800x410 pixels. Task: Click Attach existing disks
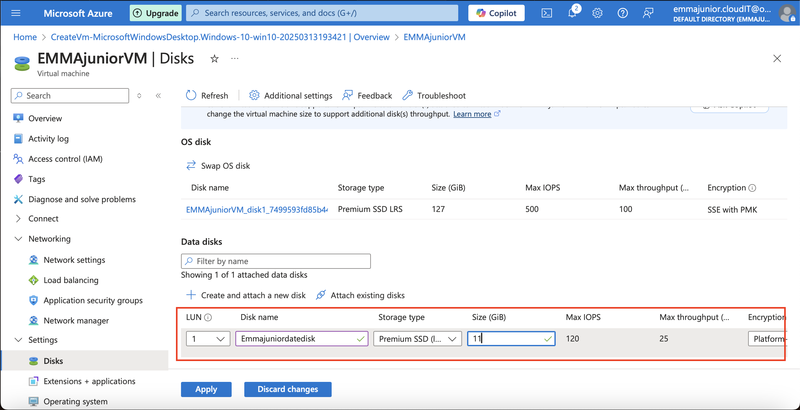tap(360, 295)
